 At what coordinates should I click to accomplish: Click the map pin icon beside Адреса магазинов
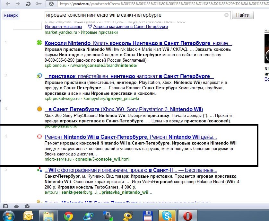click(90, 26)
